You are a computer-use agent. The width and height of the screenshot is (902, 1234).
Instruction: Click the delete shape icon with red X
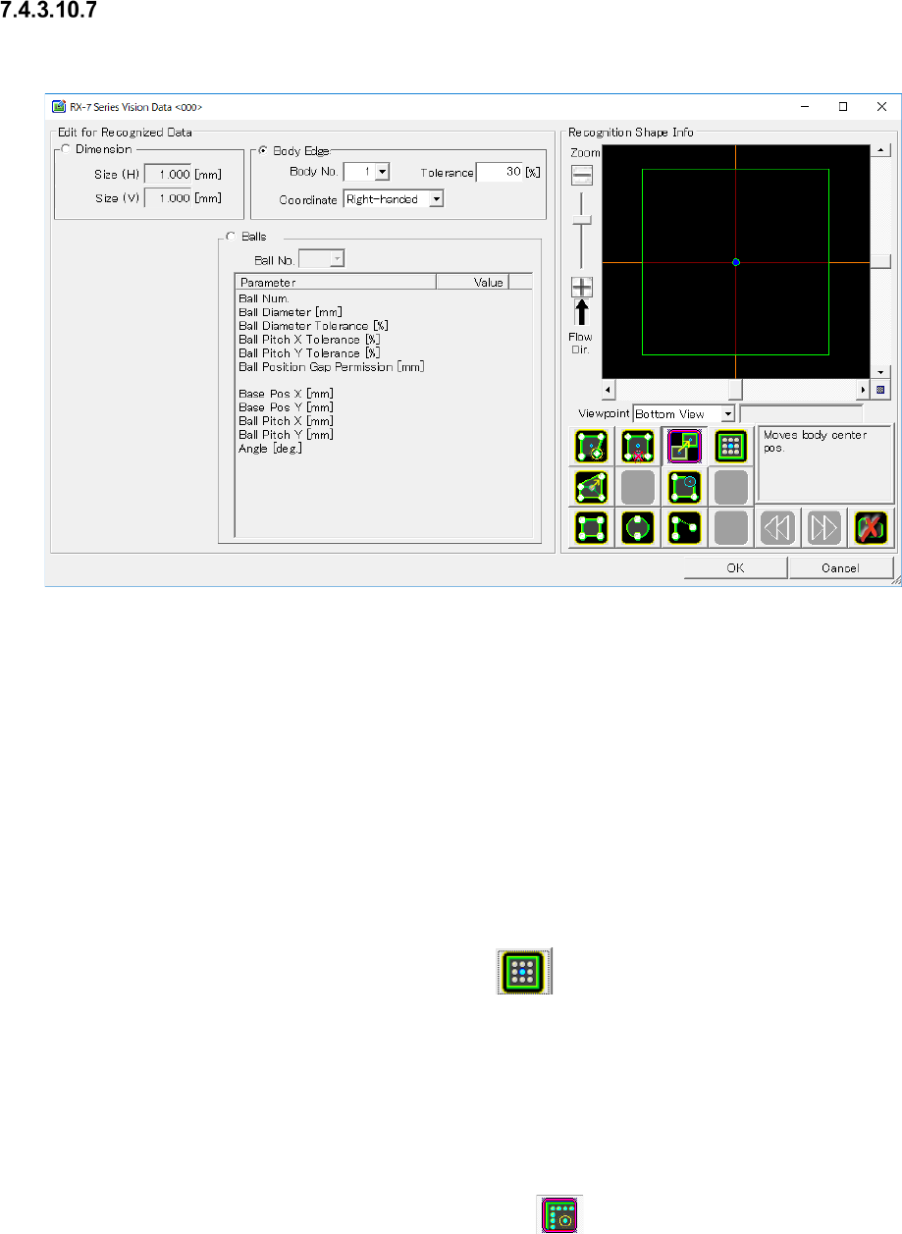(x=870, y=527)
